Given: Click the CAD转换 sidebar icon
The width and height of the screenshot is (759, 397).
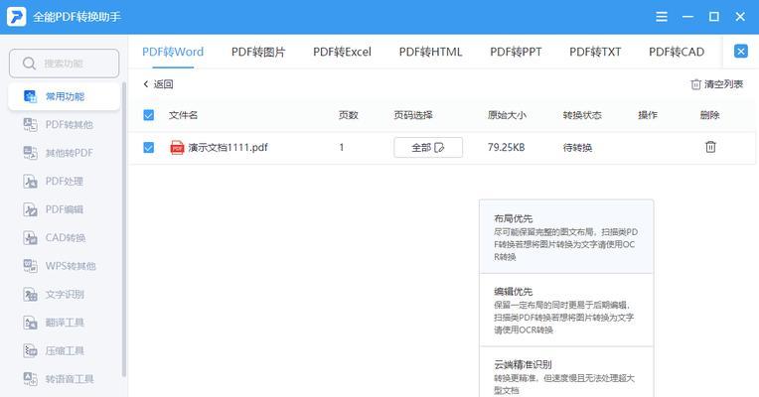Looking at the screenshot, I should click(30, 237).
